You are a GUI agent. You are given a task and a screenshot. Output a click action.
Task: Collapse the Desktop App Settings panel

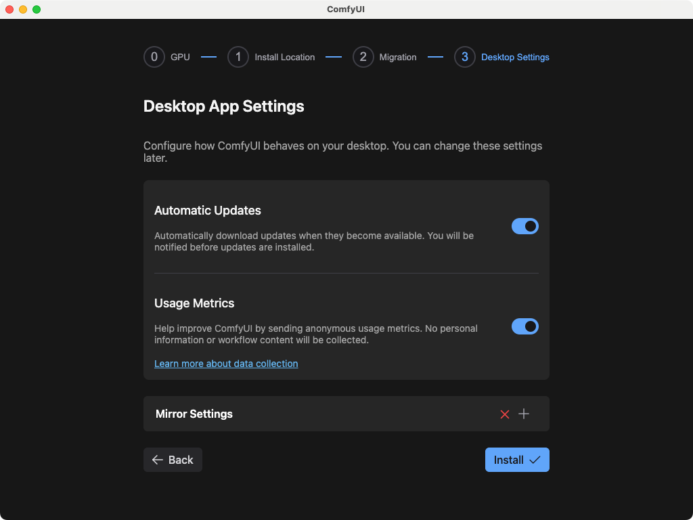(223, 106)
